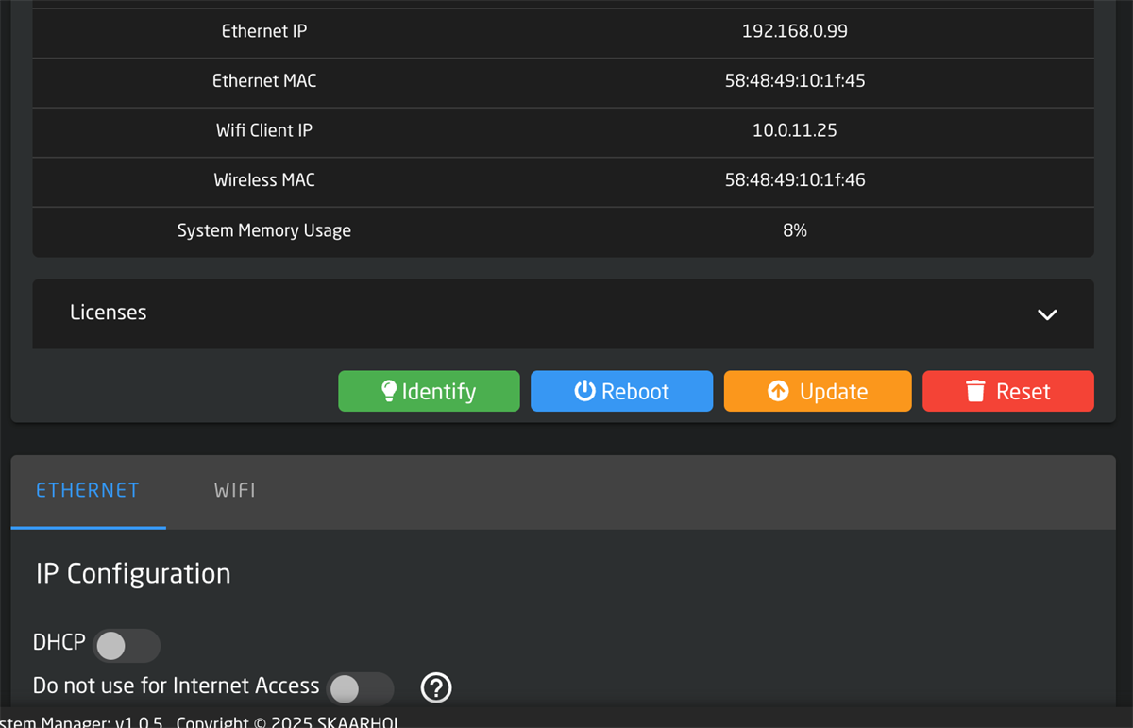This screenshot has width=1133, height=728.
Task: Switch to the WIFI tab
Action: point(234,490)
